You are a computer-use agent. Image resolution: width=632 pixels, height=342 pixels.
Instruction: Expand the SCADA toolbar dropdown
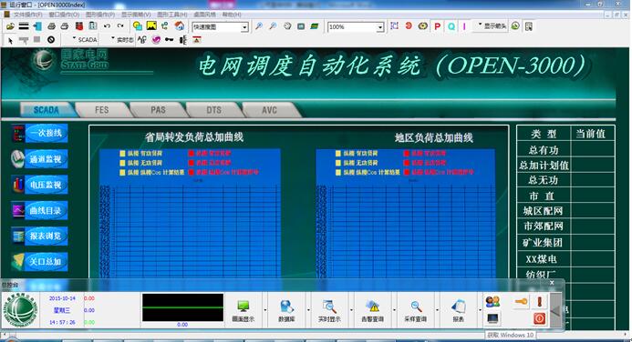(x=85, y=39)
